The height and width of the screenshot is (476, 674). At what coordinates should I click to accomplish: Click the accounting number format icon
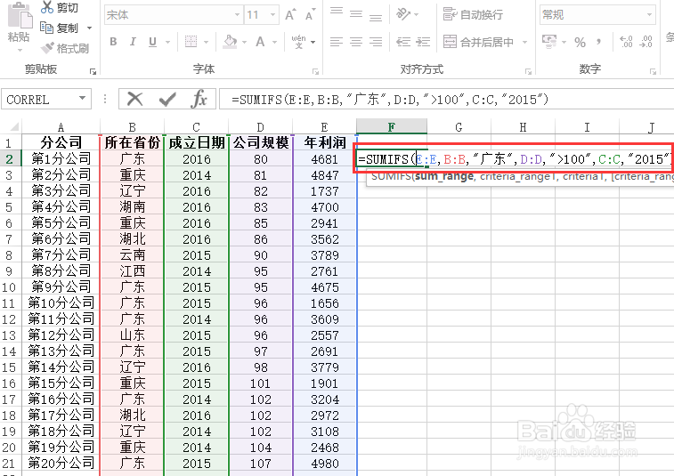tap(549, 42)
